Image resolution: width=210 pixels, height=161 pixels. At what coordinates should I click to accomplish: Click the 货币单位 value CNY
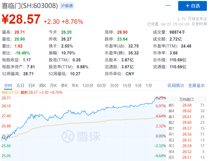point(130,74)
